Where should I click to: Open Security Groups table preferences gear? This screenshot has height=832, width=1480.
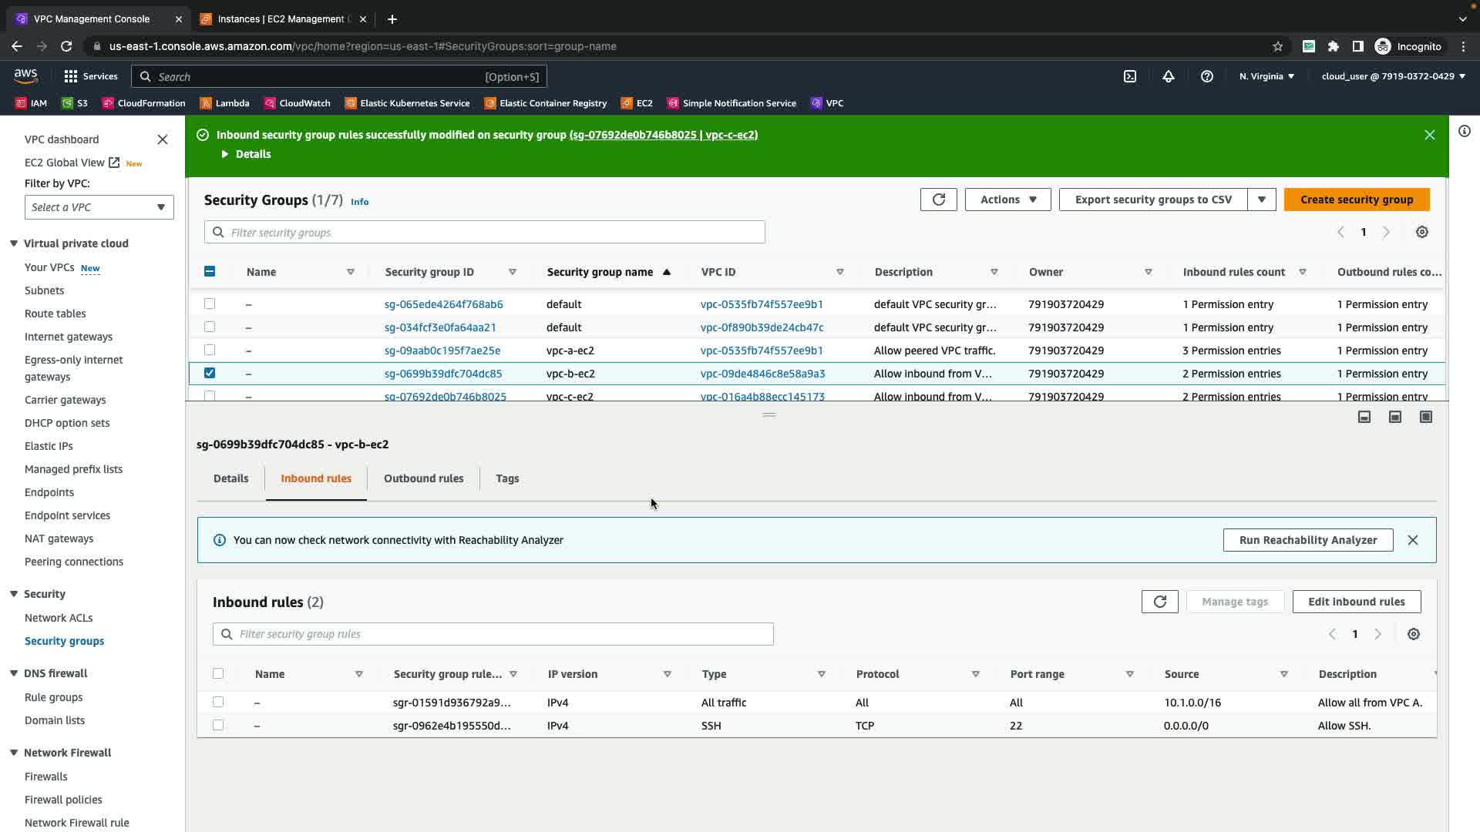pyautogui.click(x=1422, y=232)
